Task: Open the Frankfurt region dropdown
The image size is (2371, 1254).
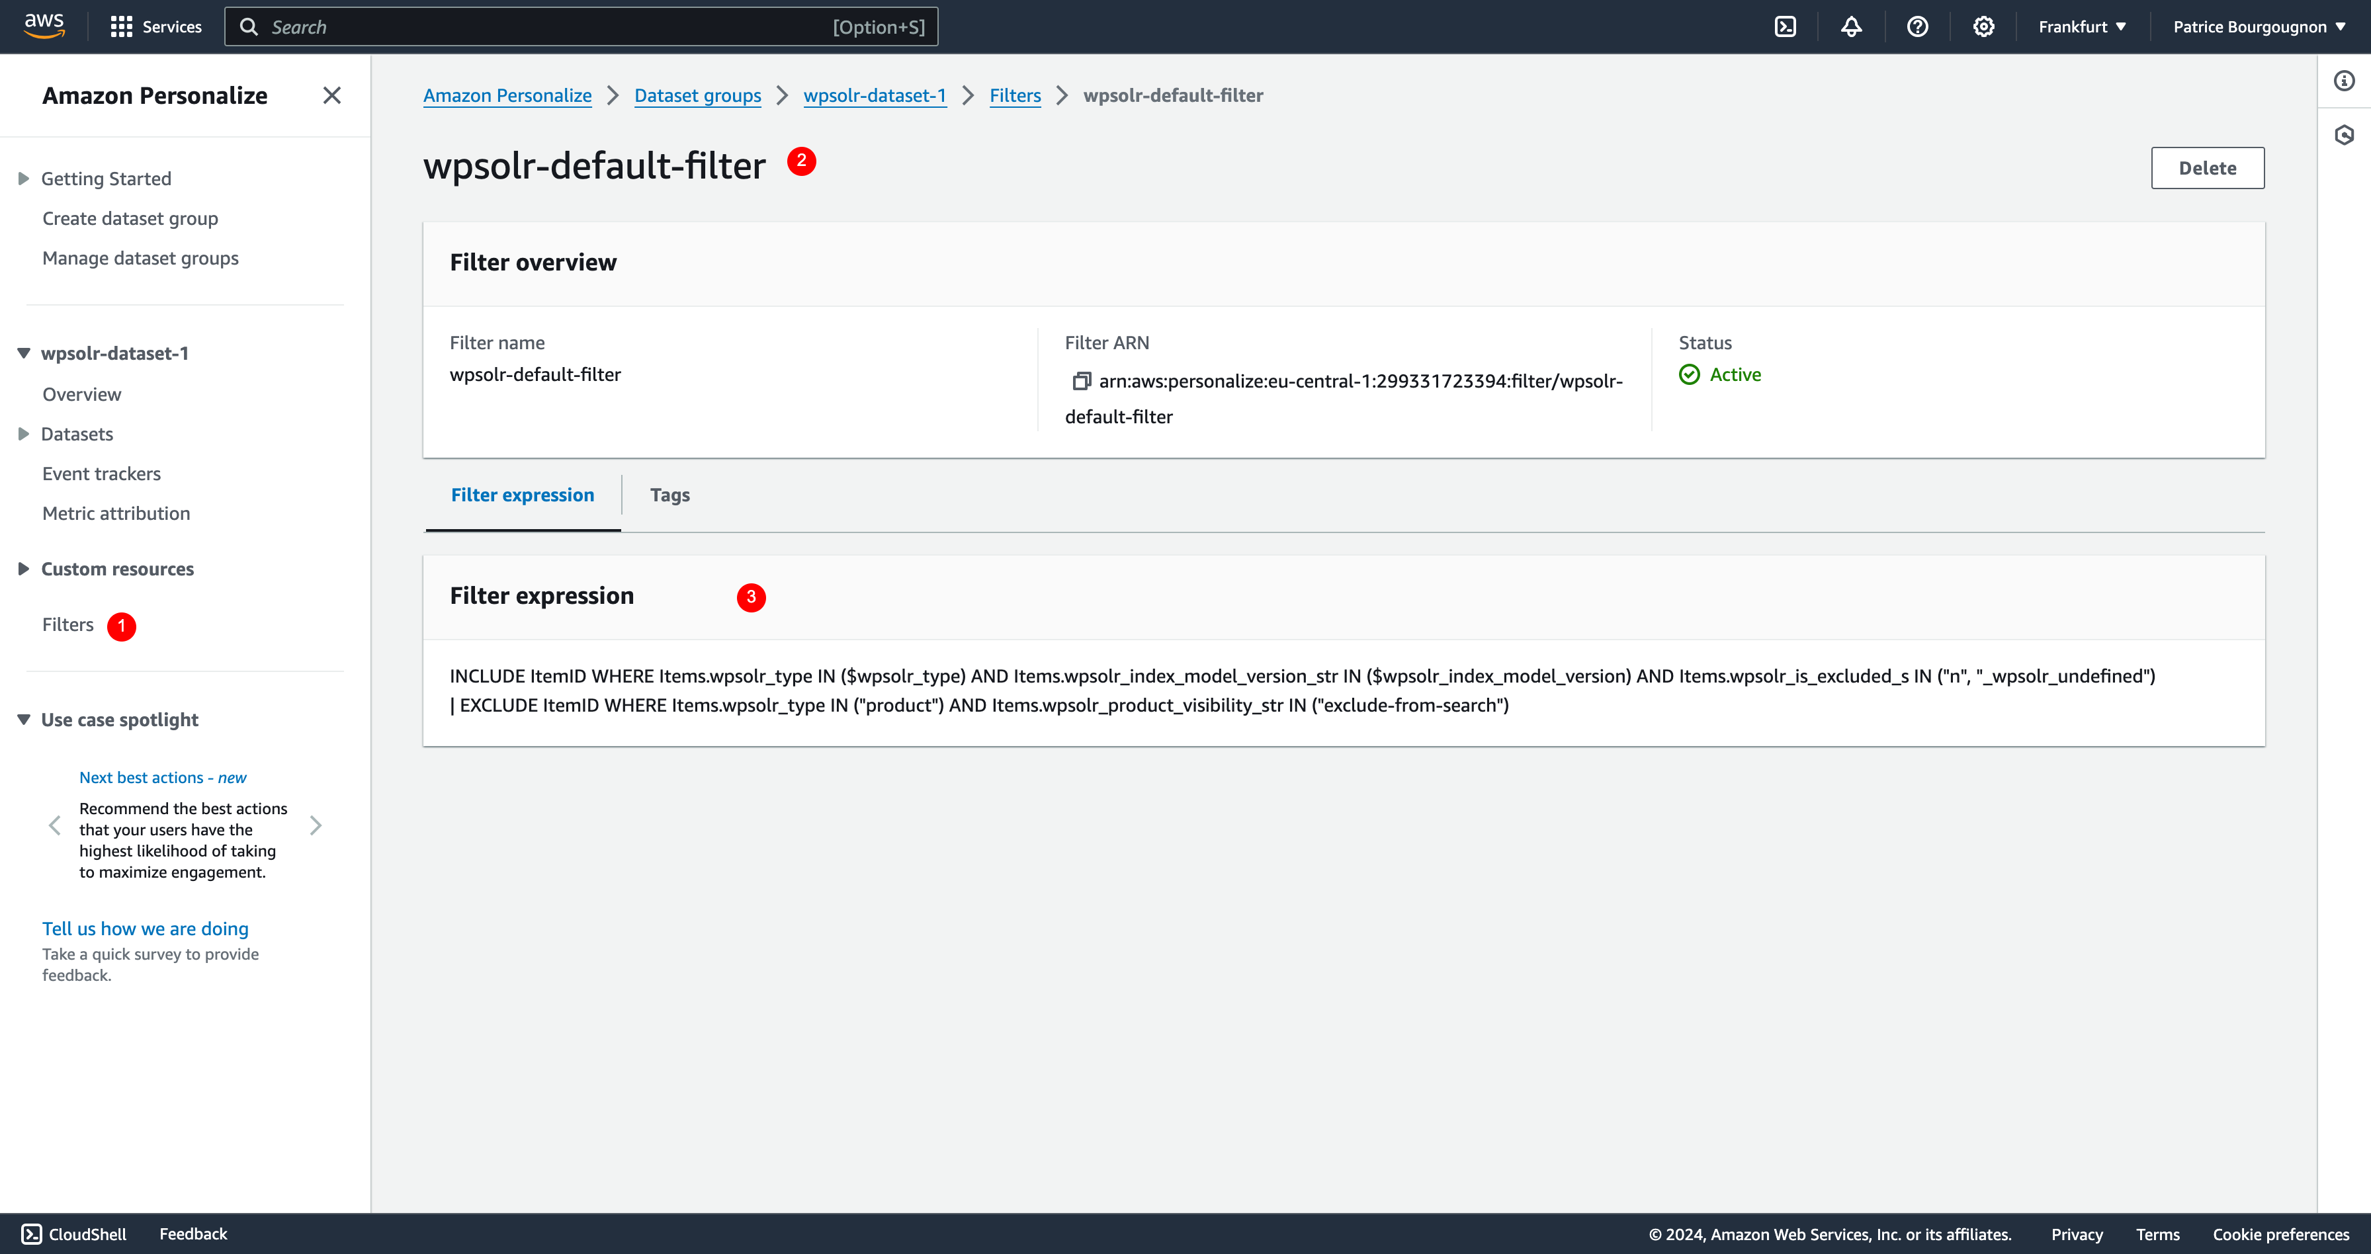Action: pyautogui.click(x=2082, y=26)
